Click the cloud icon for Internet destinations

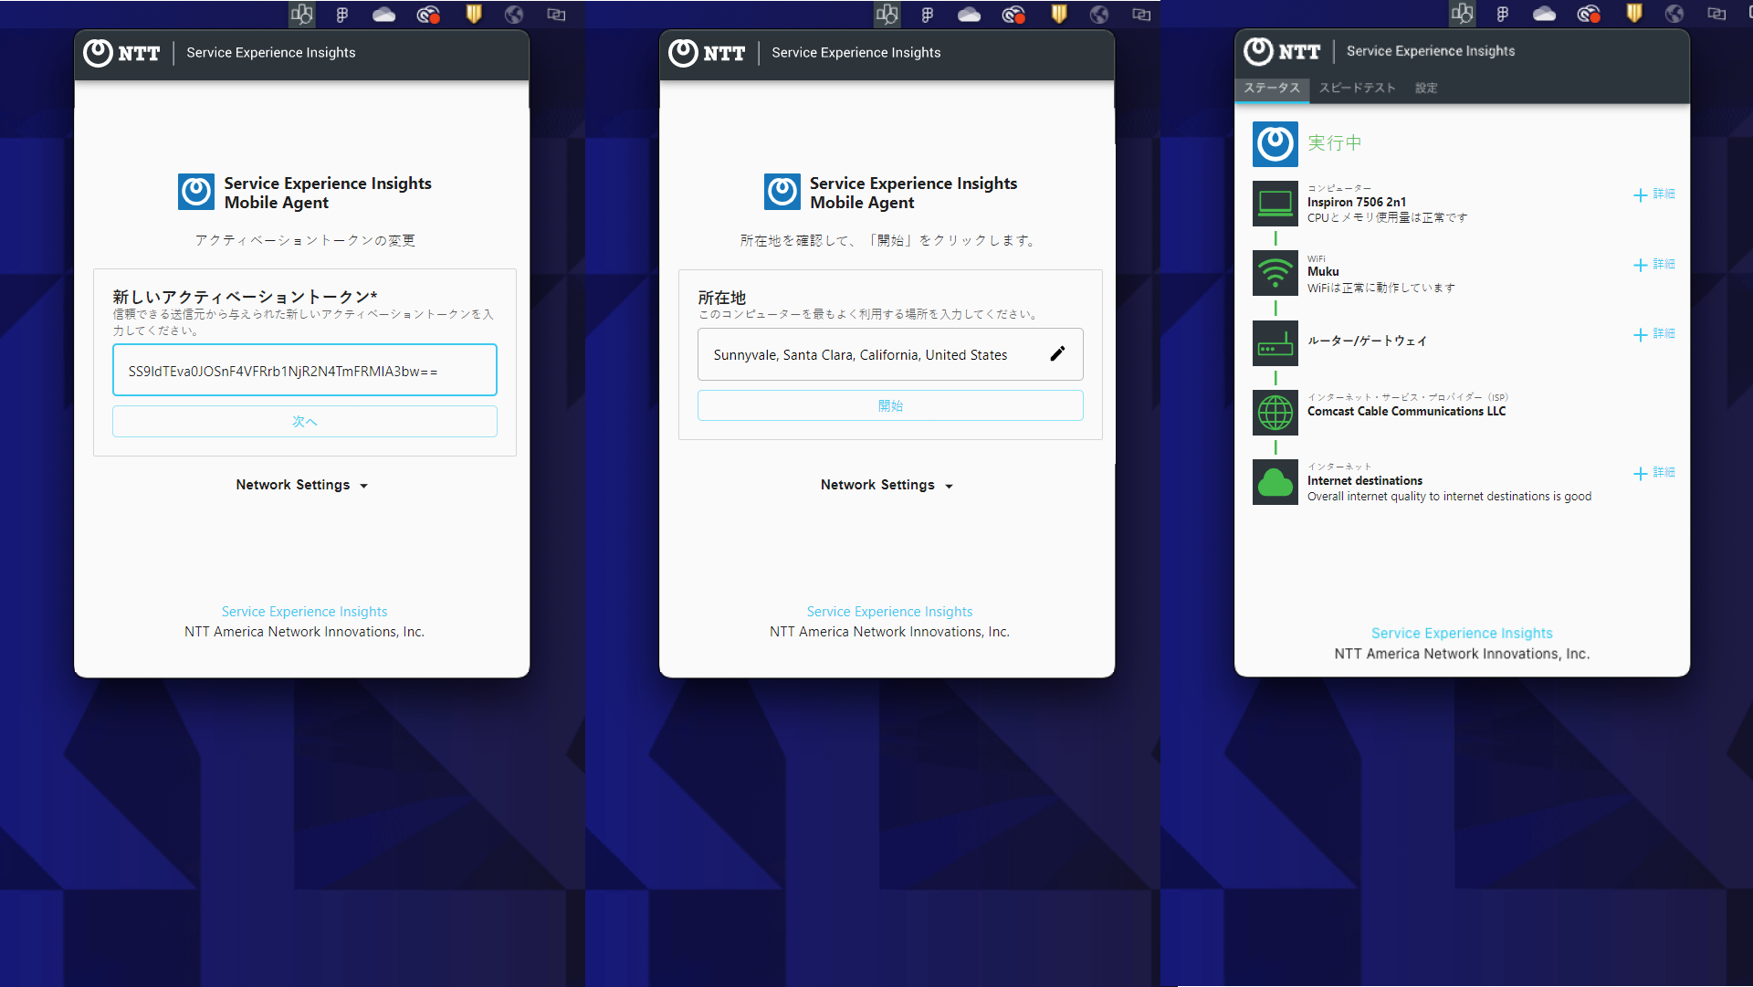point(1275,483)
